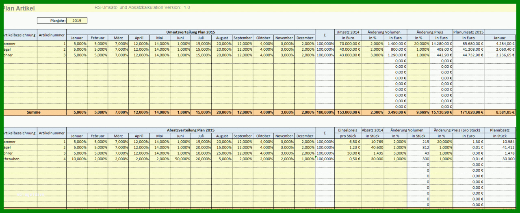Viewport: 520px width, 213px height.
Task: Select the January plan value 4.284,00 €
Action: coord(500,43)
